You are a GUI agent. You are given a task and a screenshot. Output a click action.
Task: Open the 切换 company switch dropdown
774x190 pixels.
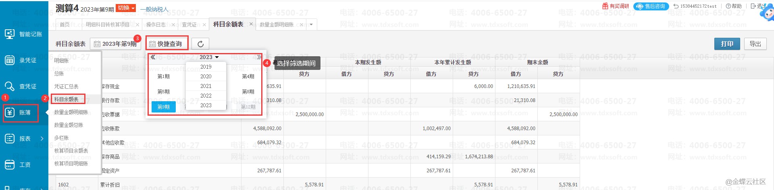pos(126,8)
